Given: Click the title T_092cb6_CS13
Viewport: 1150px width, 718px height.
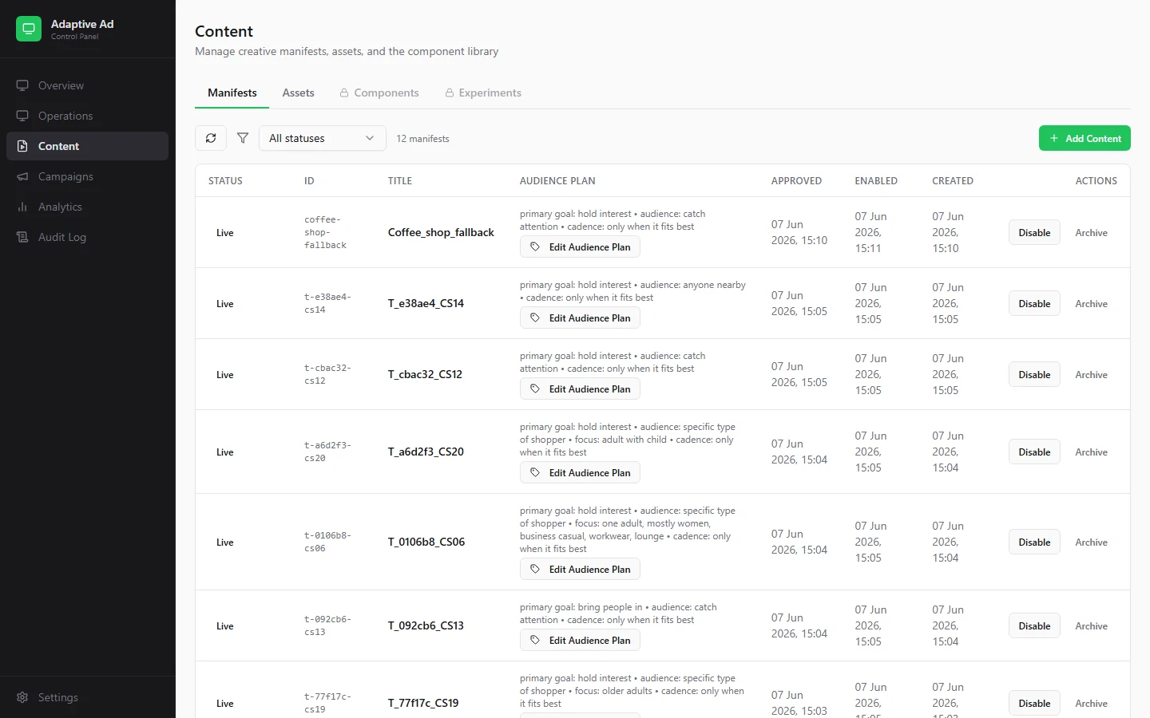Looking at the screenshot, I should [x=426, y=625].
